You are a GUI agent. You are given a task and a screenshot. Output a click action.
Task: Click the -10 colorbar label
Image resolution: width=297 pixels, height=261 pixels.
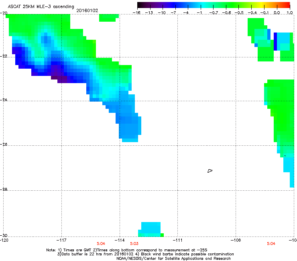pos(162,13)
